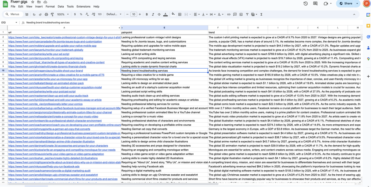Open the Insert menu
Screen dimensions: 371x187
click(x=39, y=6)
